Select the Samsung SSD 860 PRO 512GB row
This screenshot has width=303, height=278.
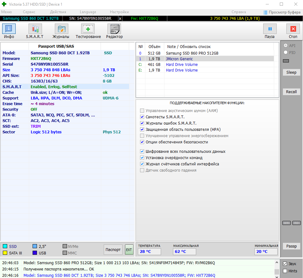tap(205, 53)
